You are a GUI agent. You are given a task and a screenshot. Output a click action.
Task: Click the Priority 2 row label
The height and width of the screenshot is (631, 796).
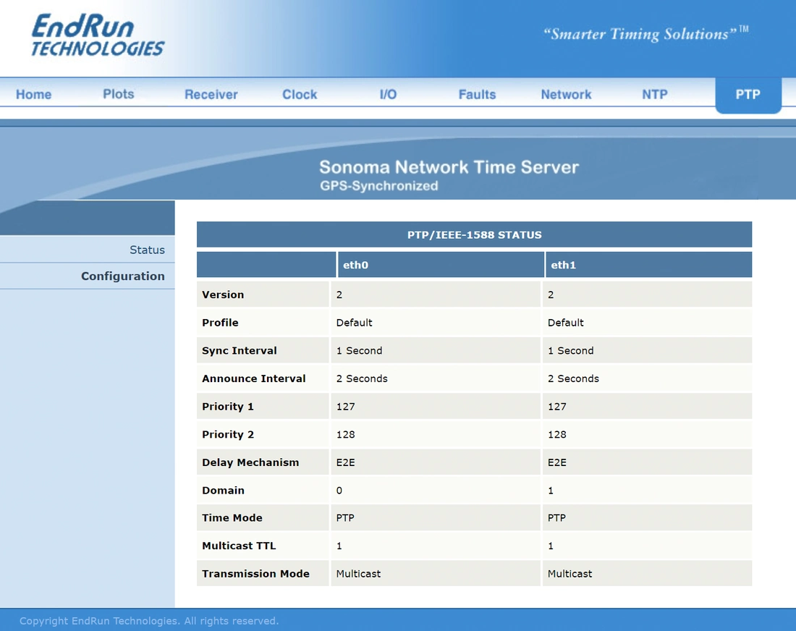click(227, 434)
